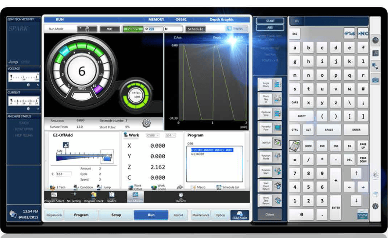Open the Program Check icon

pyautogui.click(x=94, y=197)
